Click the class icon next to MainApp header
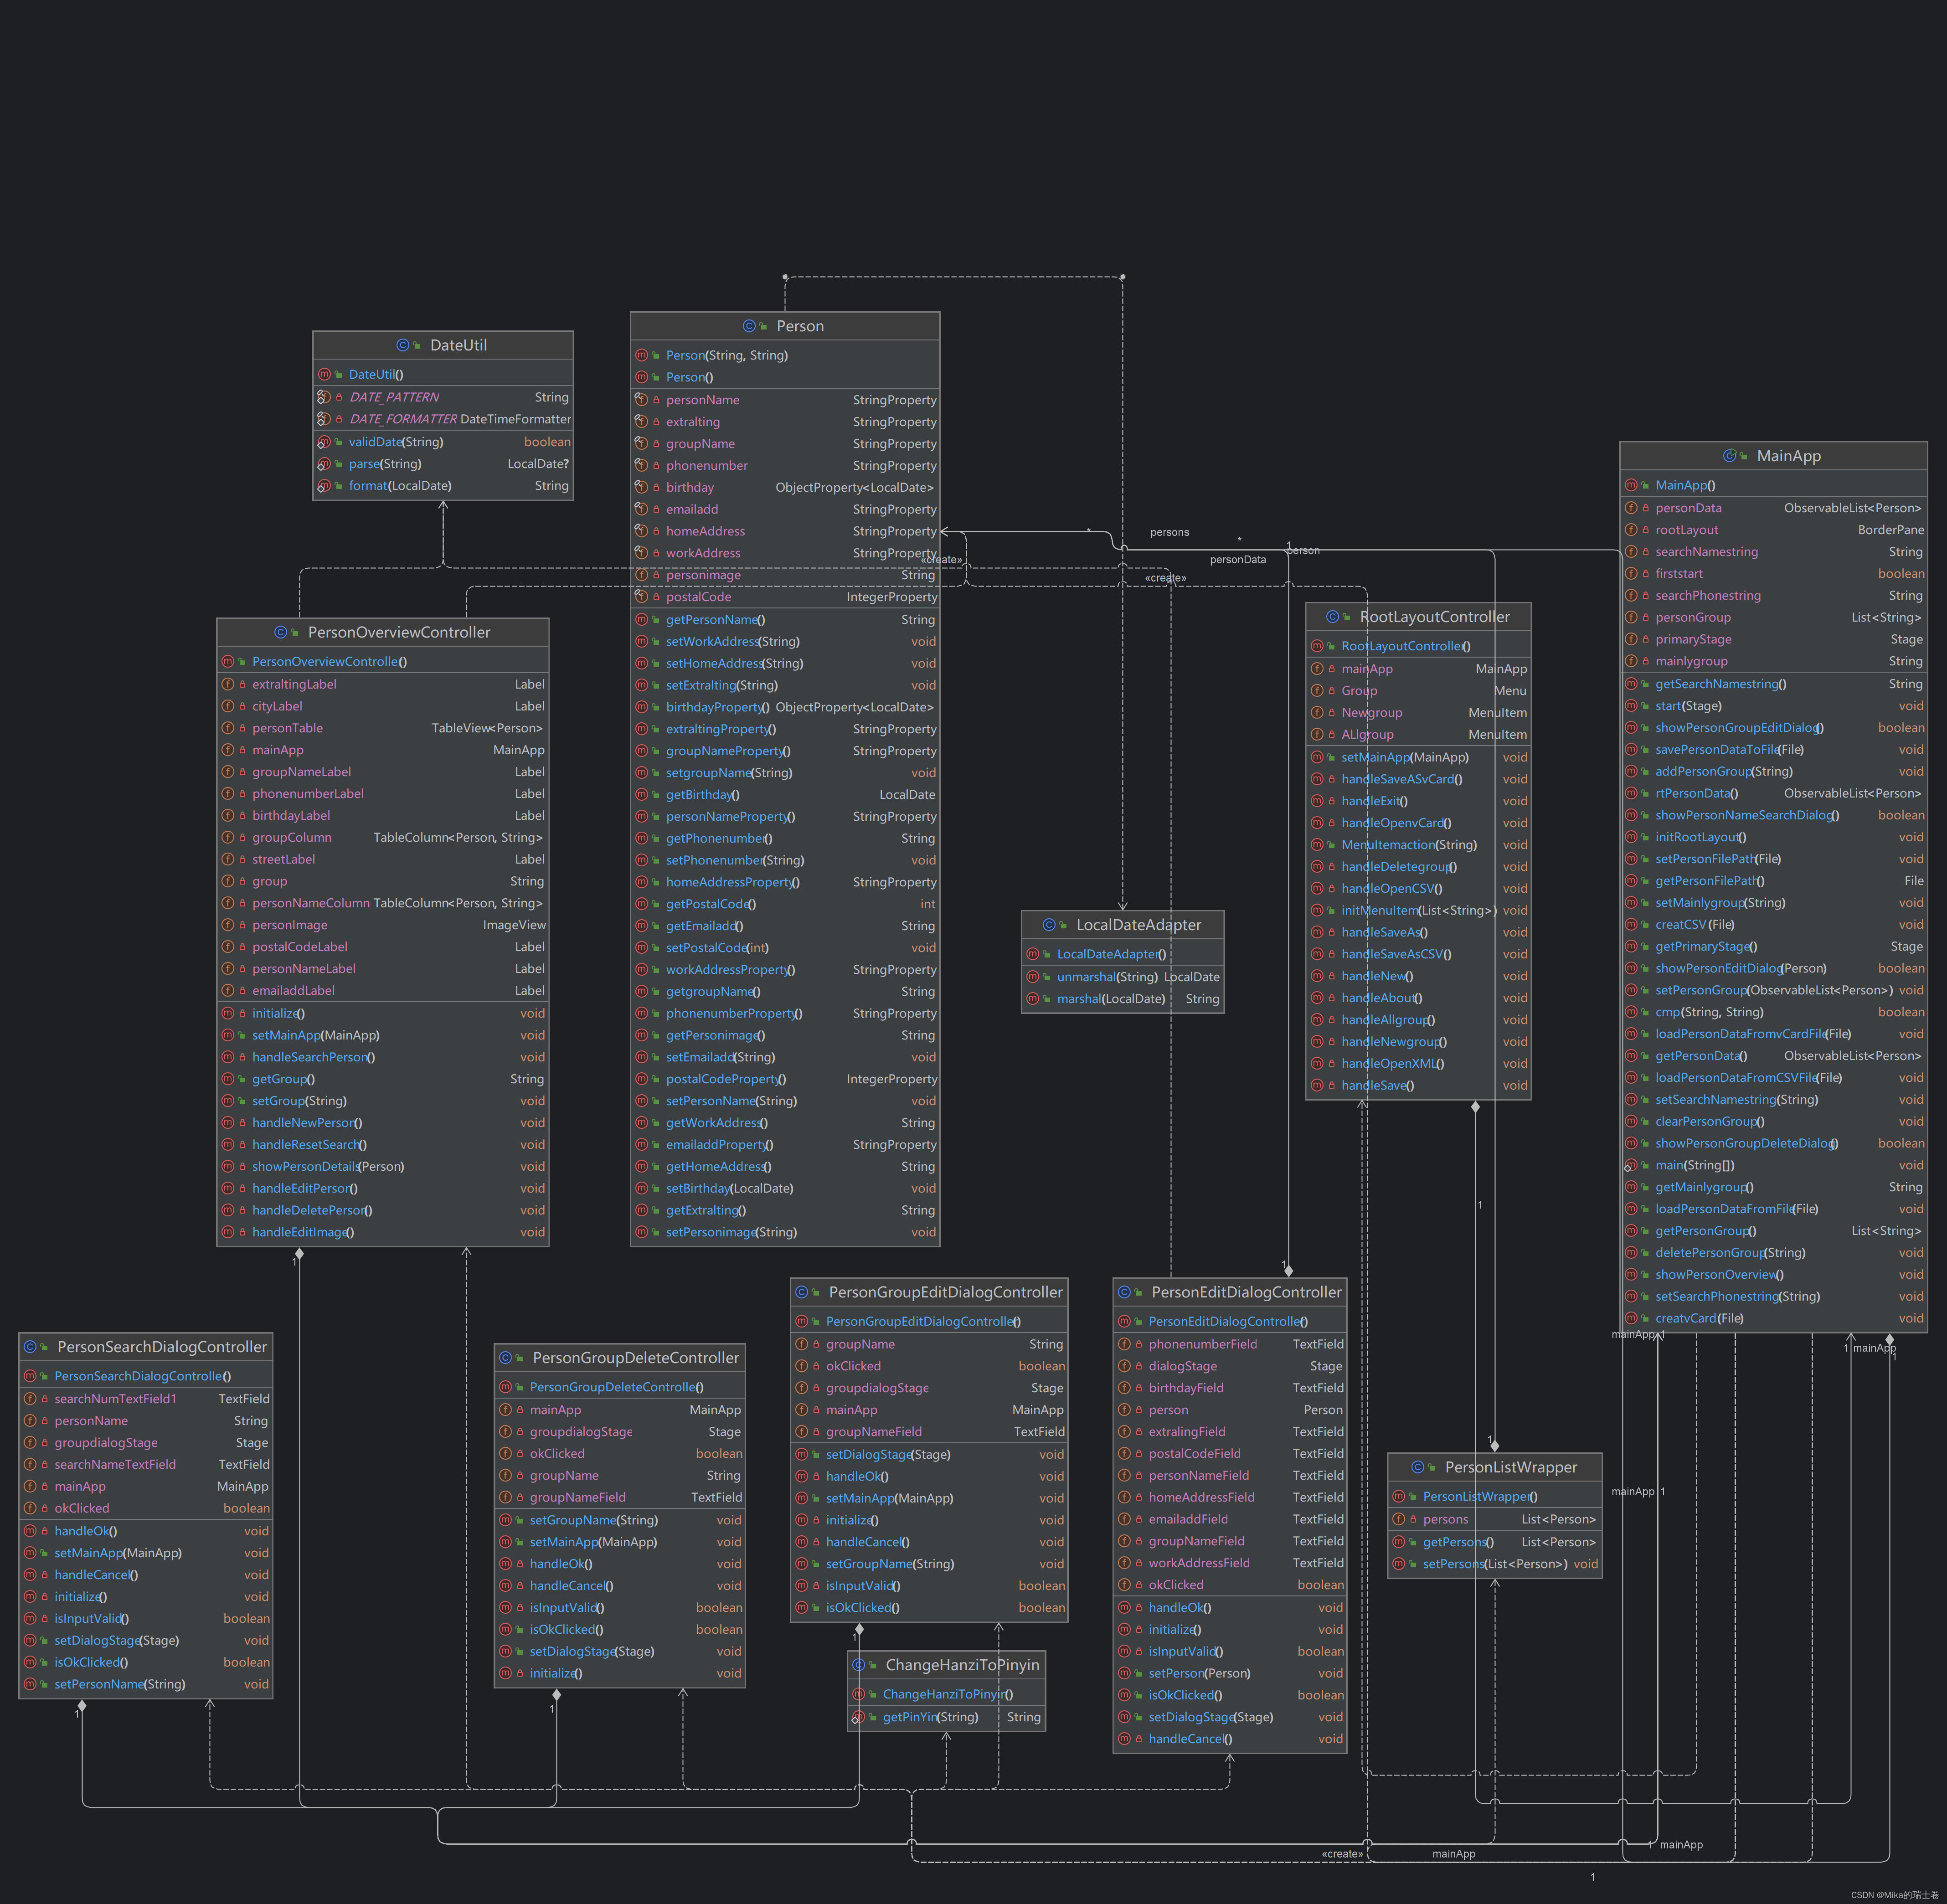 pos(1729,456)
